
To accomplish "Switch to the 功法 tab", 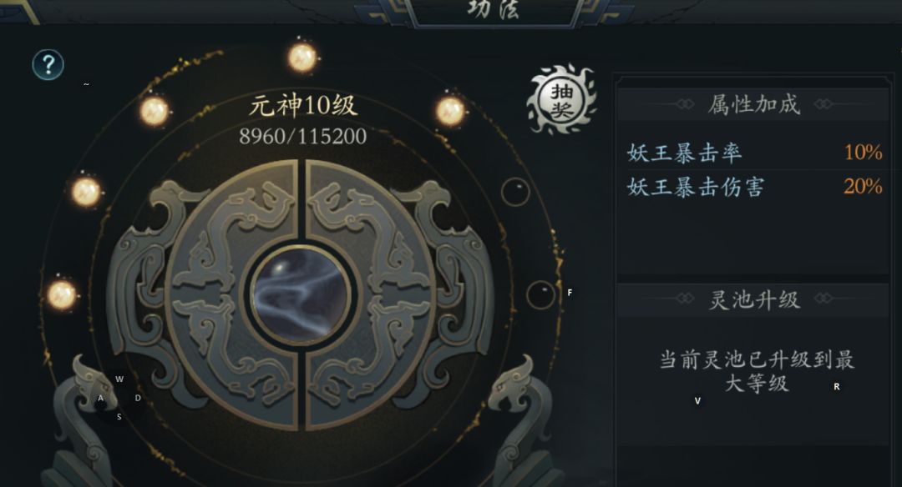I will click(x=494, y=10).
